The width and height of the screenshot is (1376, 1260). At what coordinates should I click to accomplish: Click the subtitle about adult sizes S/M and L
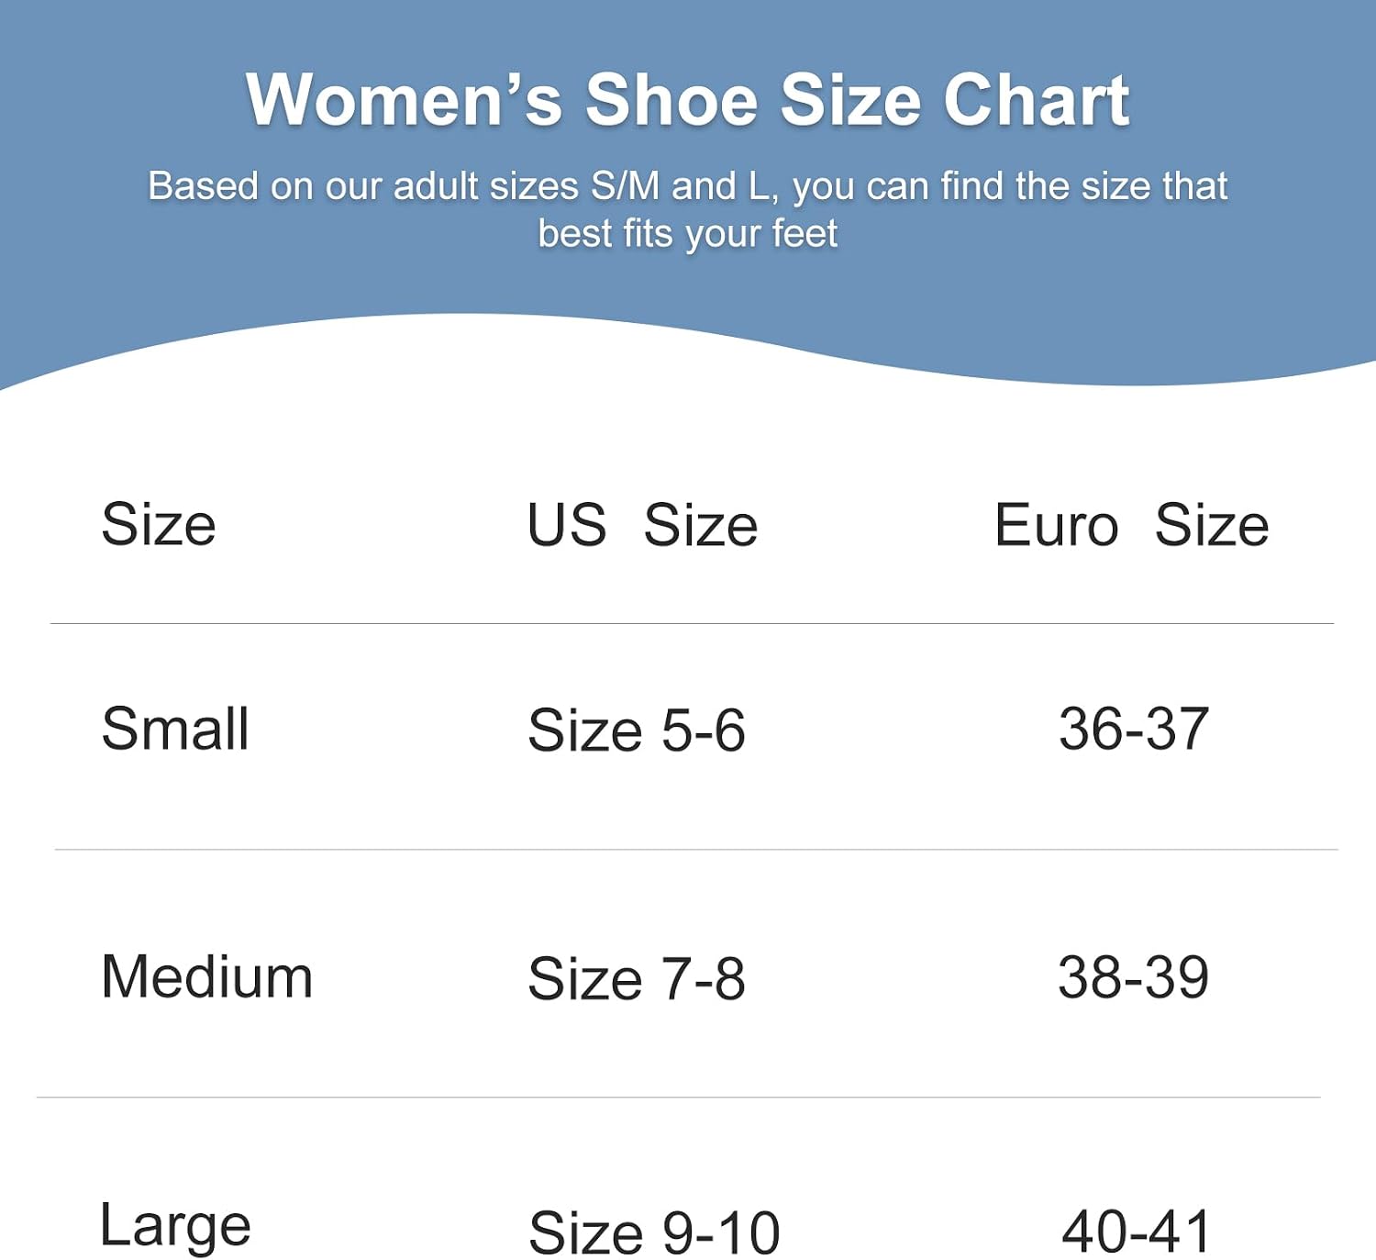pos(687,209)
